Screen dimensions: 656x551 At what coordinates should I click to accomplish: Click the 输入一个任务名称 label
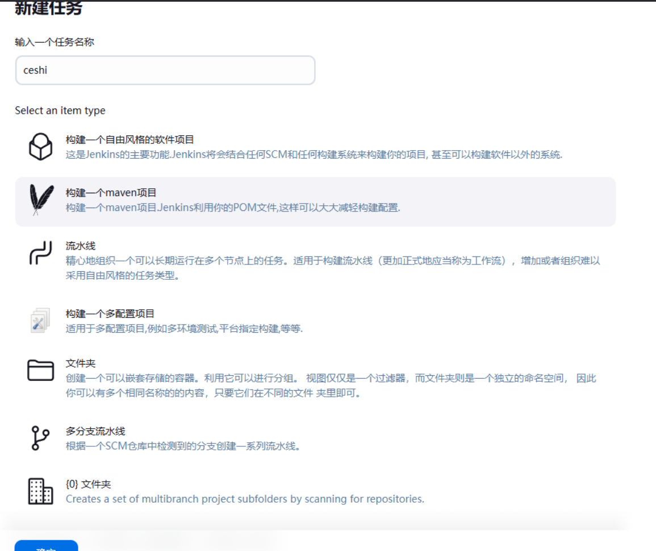click(x=55, y=42)
